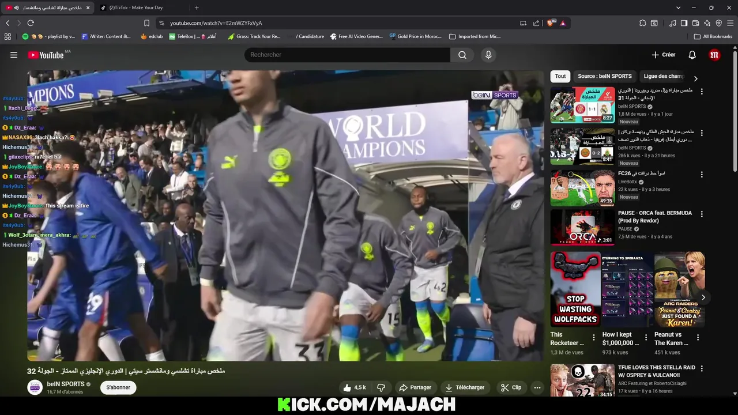738x415 pixels.
Task: Share this page from address bar
Action: point(536,23)
